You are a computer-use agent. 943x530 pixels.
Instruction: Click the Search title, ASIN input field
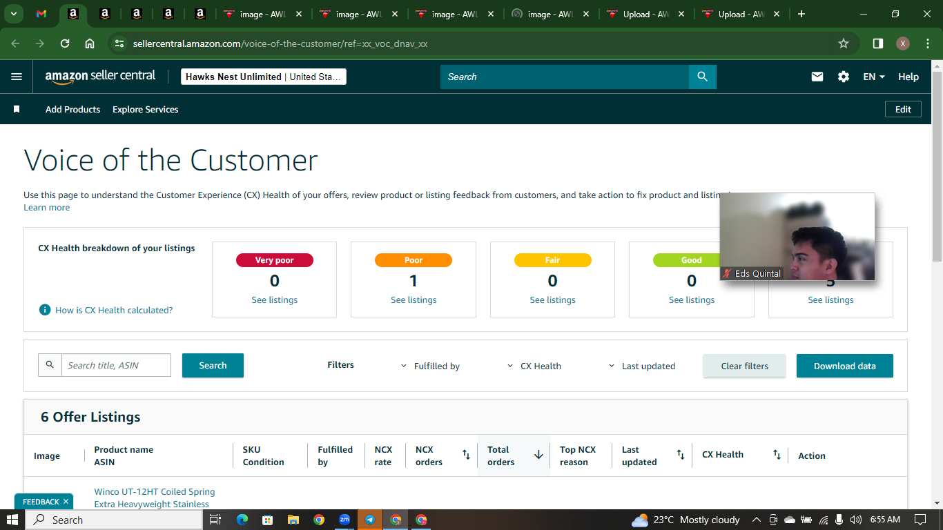point(116,365)
